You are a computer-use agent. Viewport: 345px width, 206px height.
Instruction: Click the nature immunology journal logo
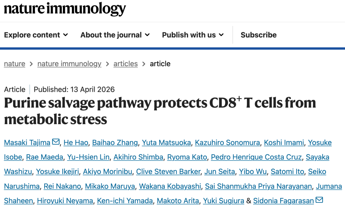65,9
